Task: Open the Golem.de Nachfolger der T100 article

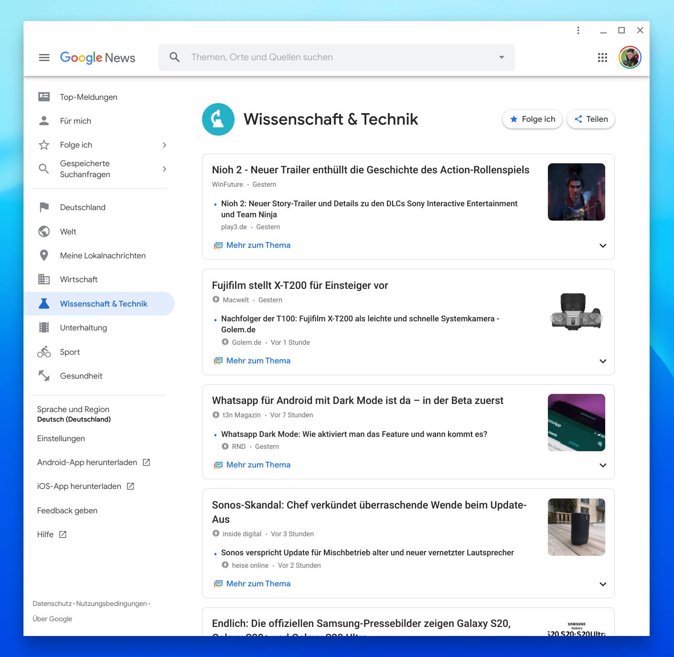Action: click(x=360, y=324)
